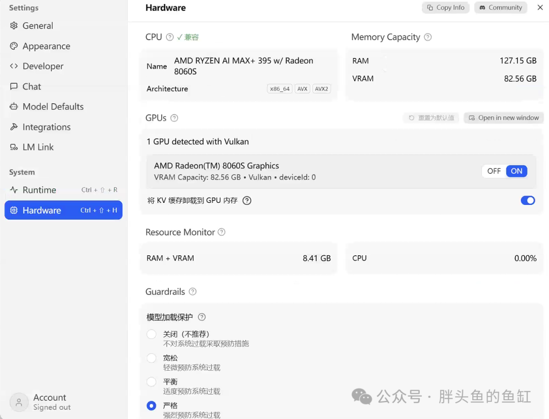The image size is (549, 419).
Task: Open the Runtime system page
Action: (64, 190)
